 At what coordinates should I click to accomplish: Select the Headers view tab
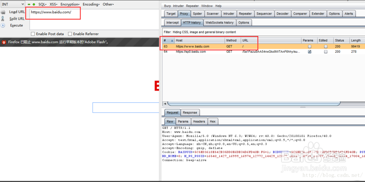point(199,121)
